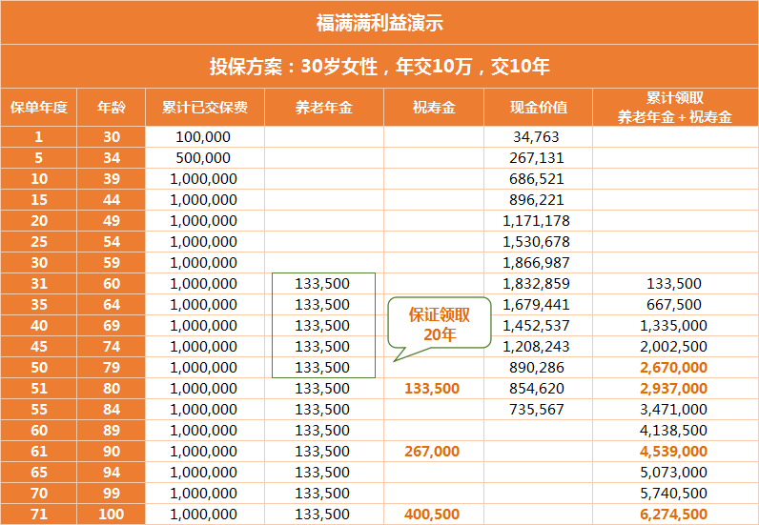Select cumulative value 3,471,000

click(674, 410)
